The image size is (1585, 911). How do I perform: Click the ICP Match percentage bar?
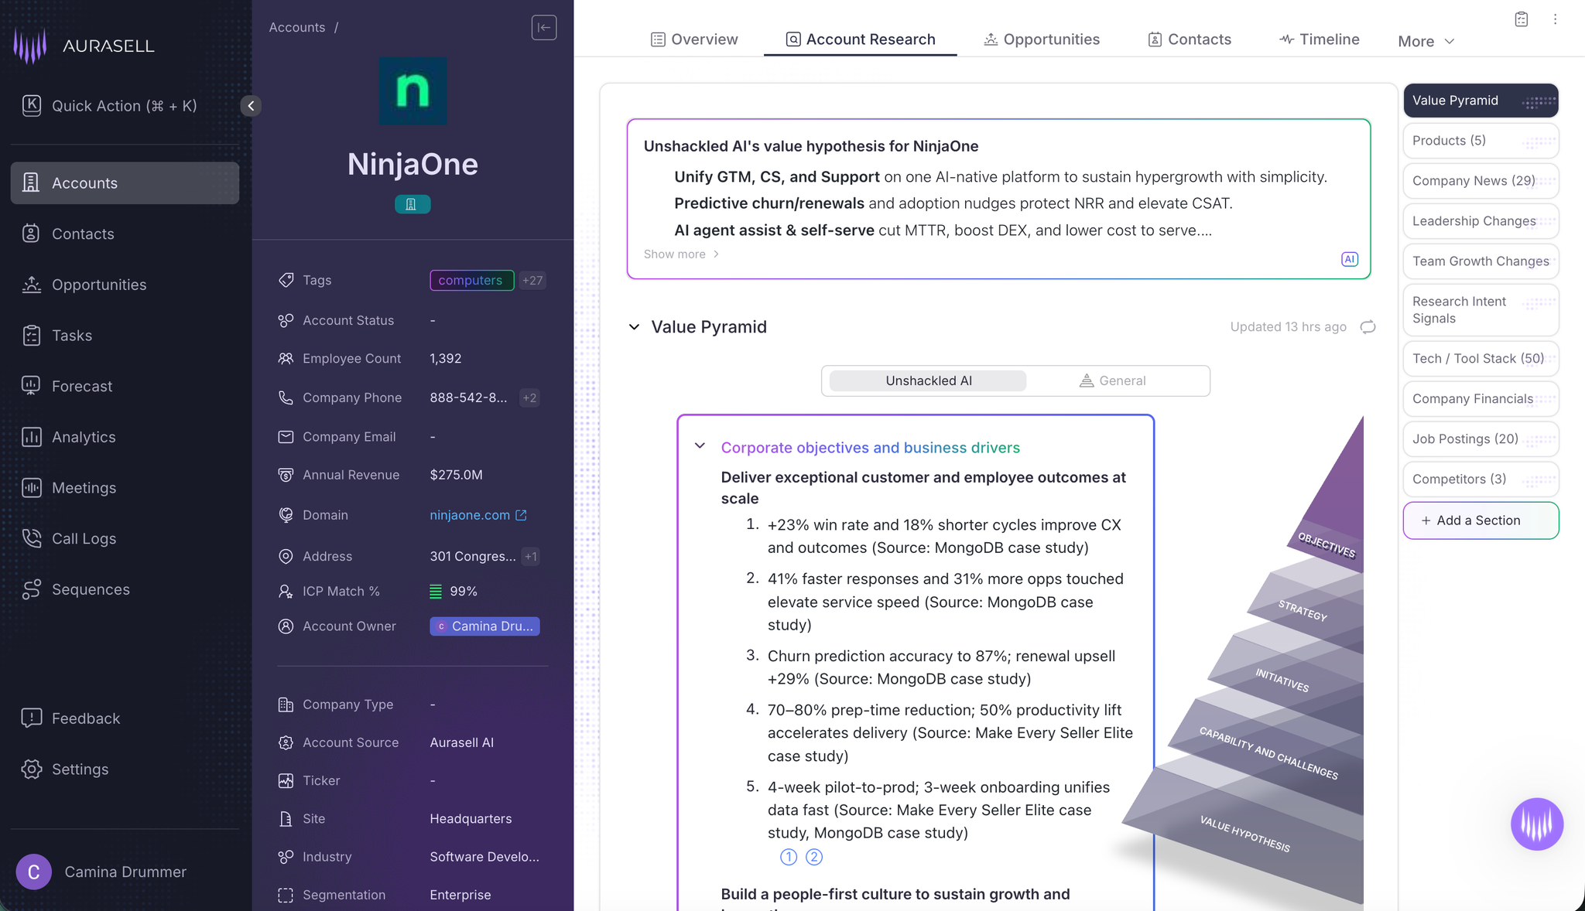coord(436,592)
